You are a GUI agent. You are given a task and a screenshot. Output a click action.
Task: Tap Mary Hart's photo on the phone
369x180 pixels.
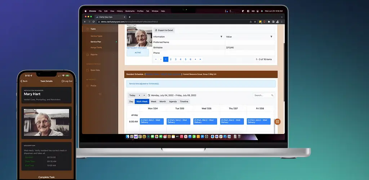(46, 122)
